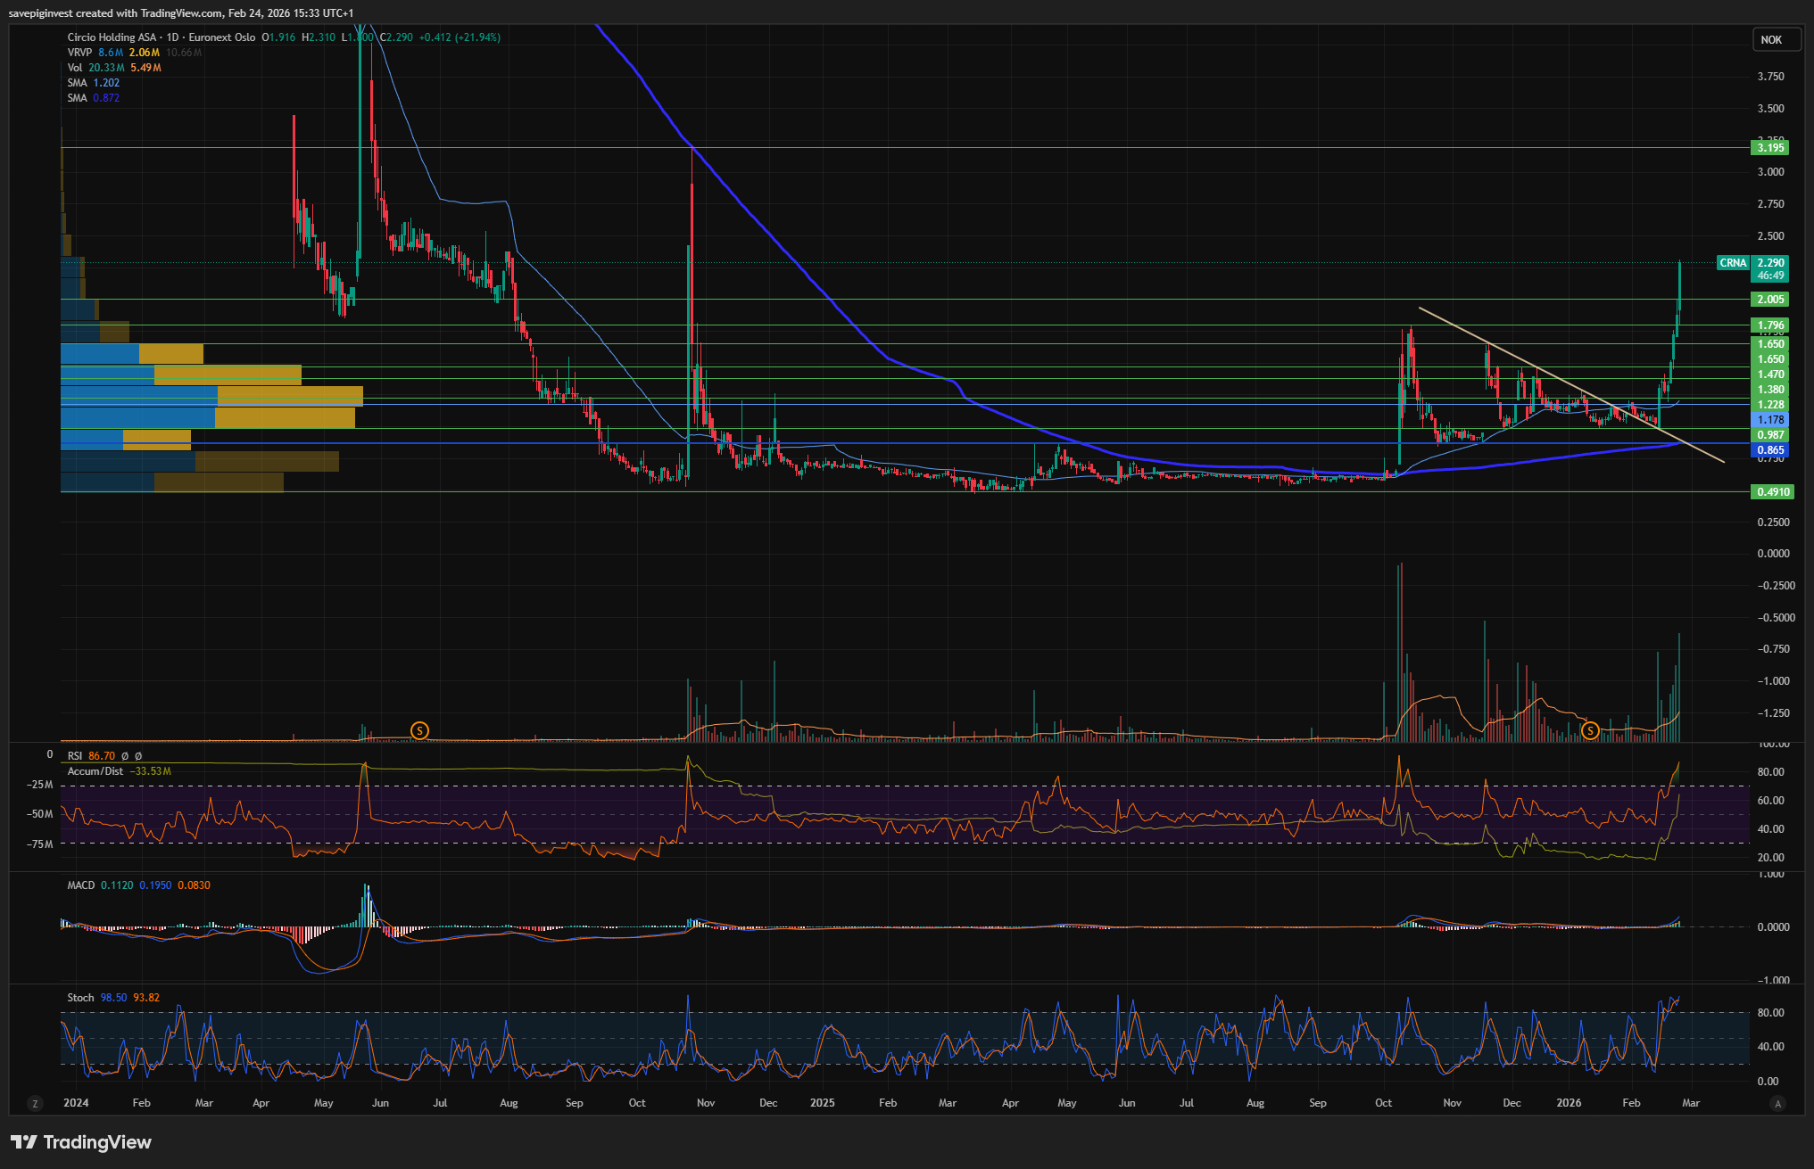This screenshot has height=1169, width=1814.
Task: Expand the MACD indicator legend
Action: 80,885
